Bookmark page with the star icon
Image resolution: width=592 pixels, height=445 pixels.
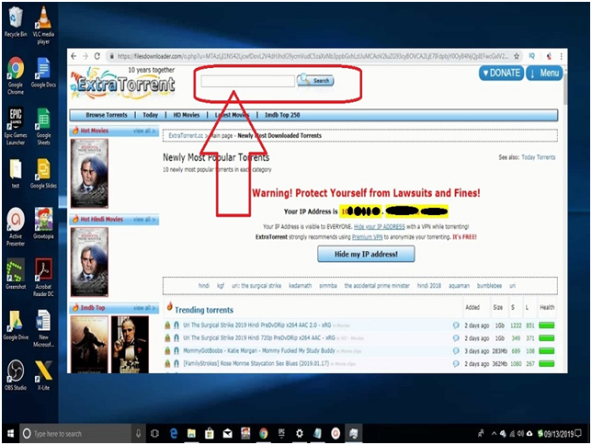click(x=517, y=56)
